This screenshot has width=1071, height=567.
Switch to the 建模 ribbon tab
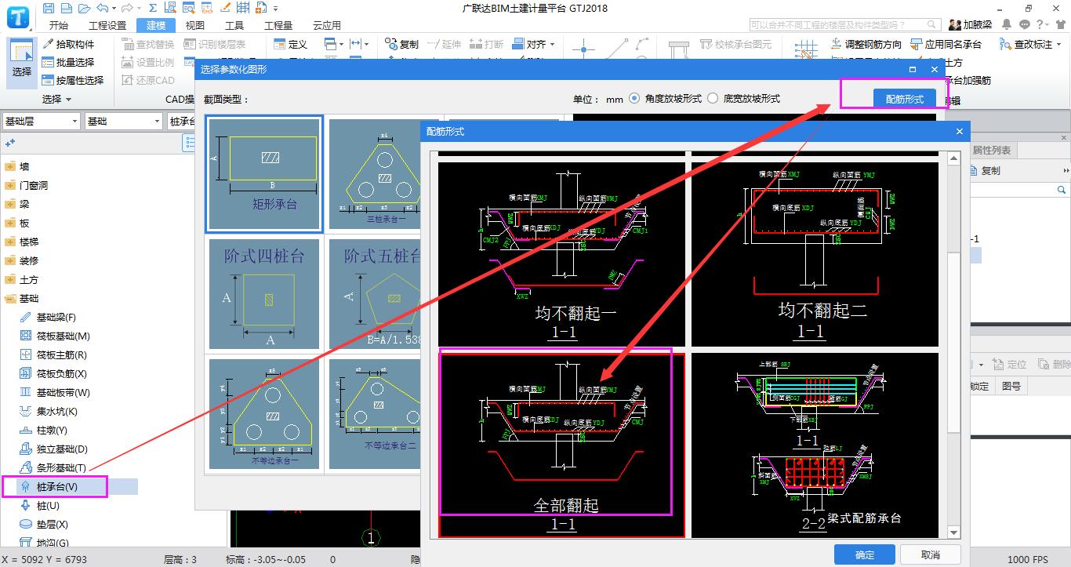coord(156,25)
